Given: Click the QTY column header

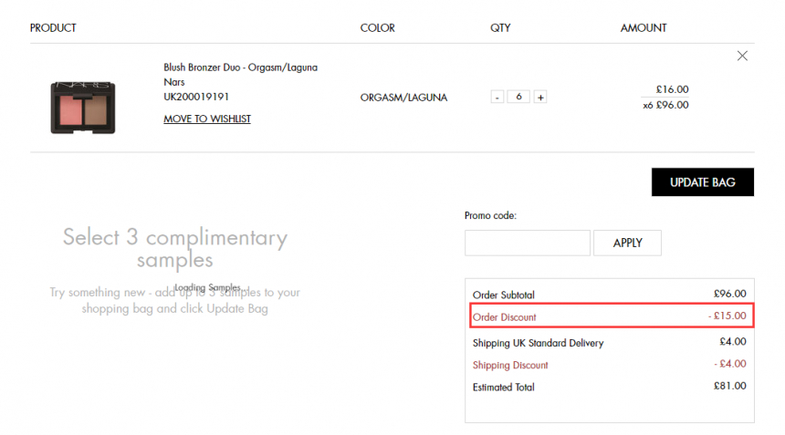Looking at the screenshot, I should point(500,28).
